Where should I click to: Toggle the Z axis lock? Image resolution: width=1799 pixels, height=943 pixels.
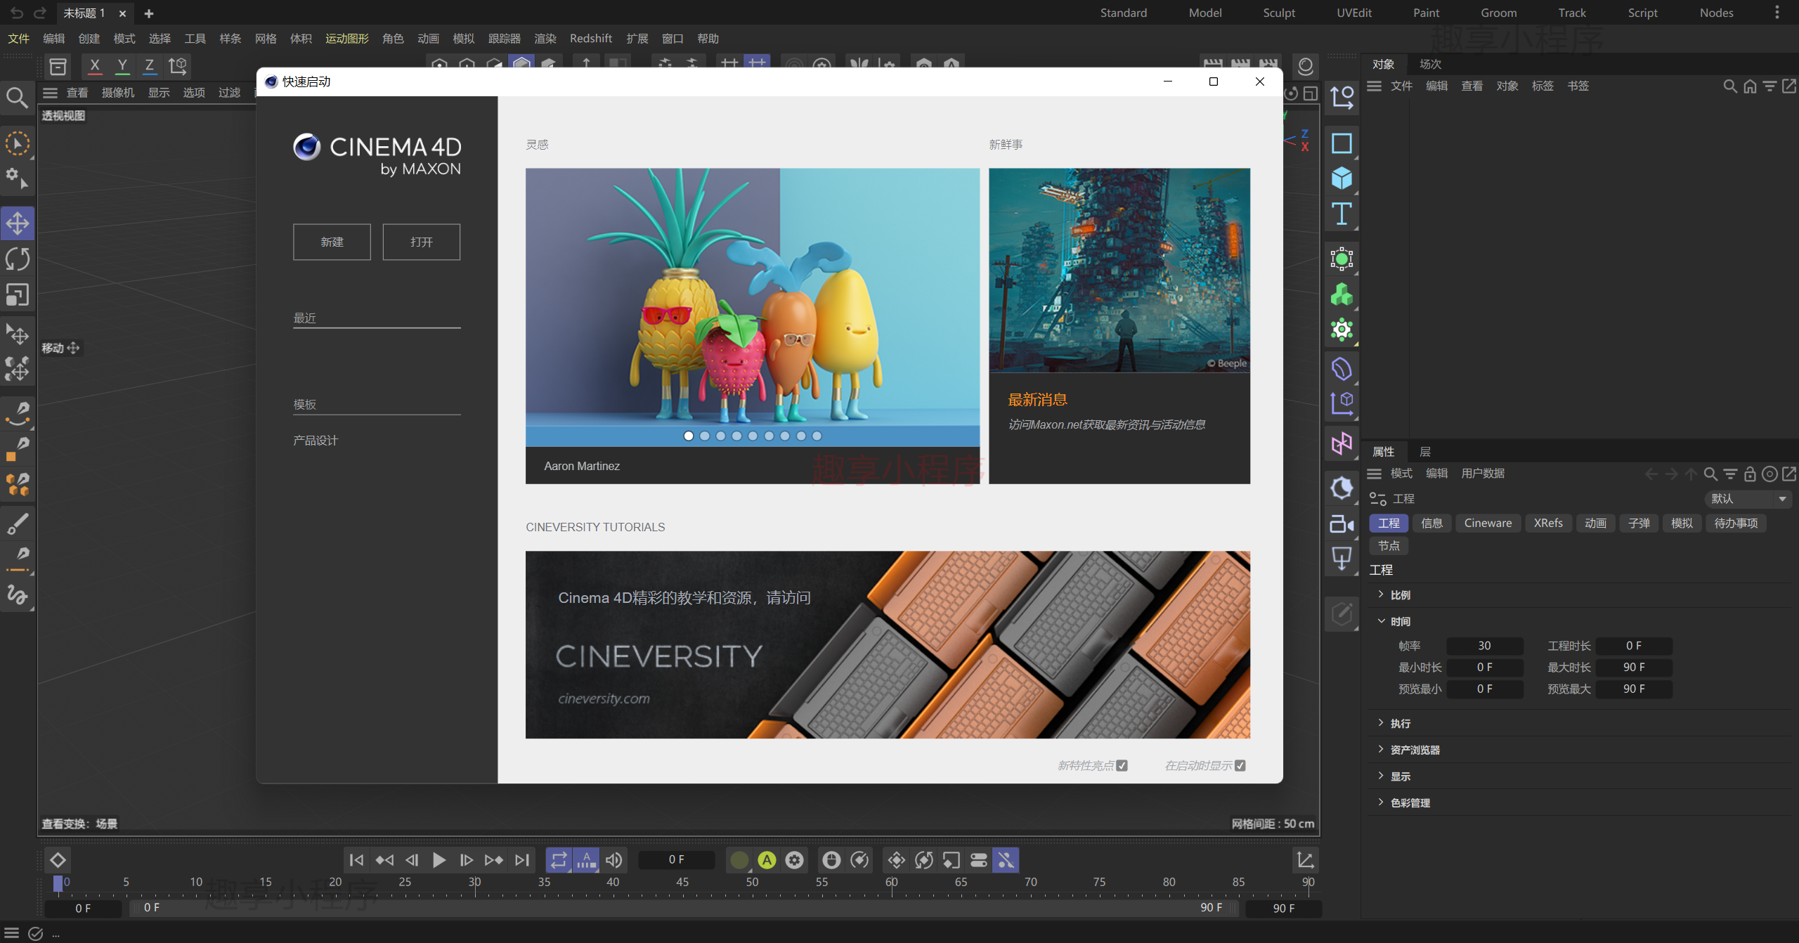[x=150, y=66]
